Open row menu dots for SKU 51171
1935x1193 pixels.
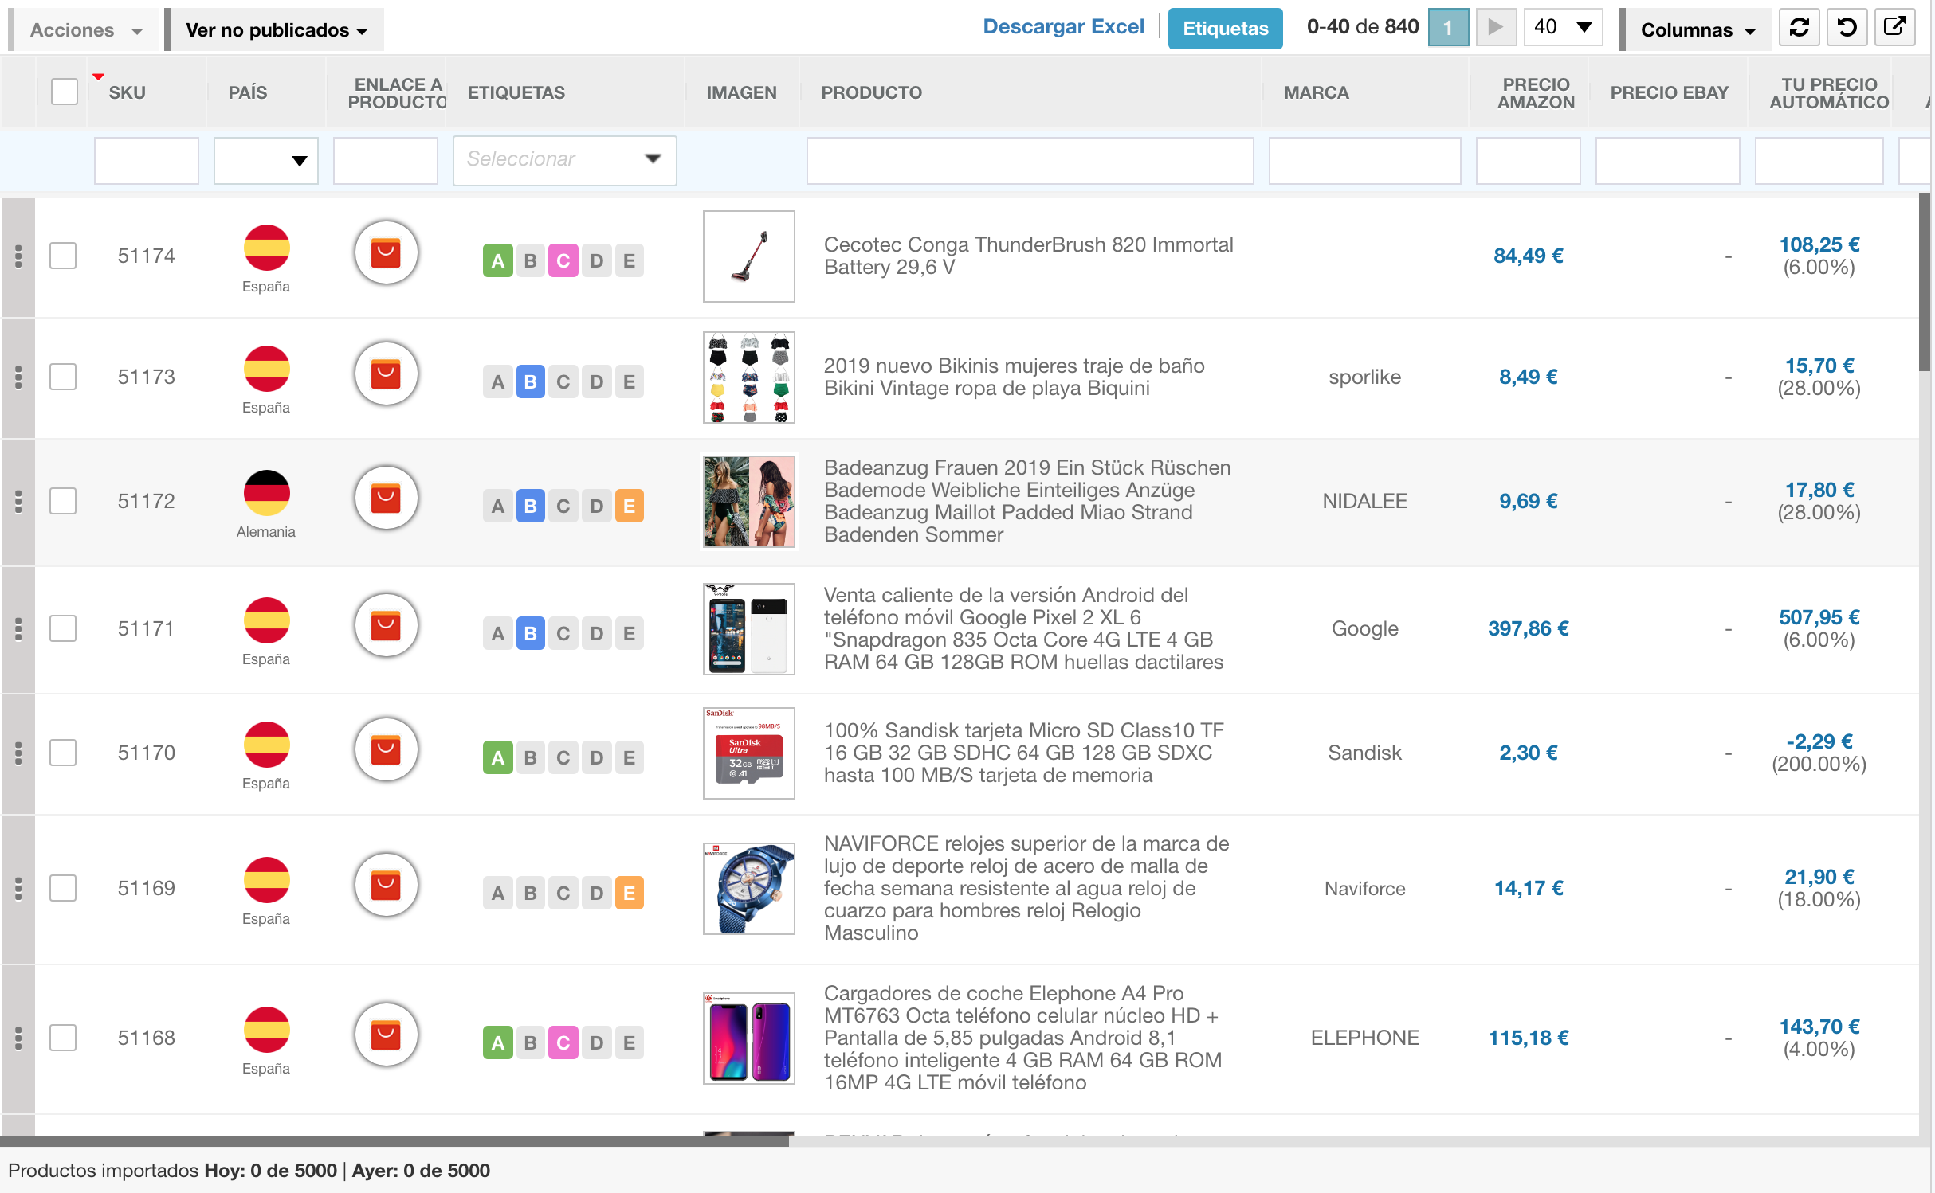[18, 629]
